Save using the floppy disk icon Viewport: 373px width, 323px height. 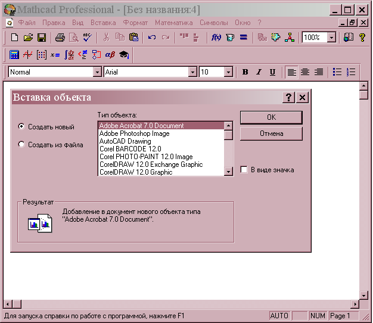pyautogui.click(x=42, y=38)
